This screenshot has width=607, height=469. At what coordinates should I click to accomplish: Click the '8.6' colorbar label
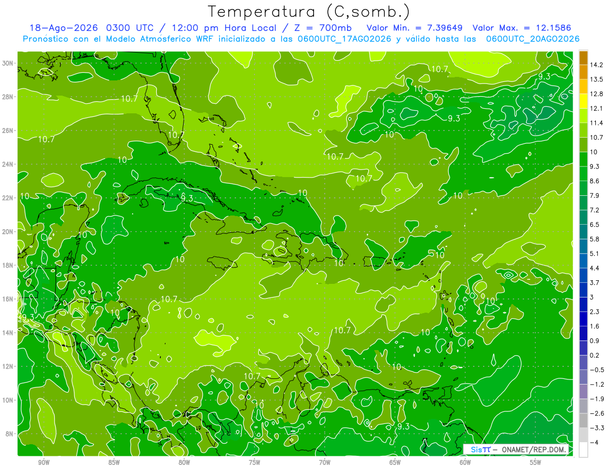click(x=594, y=181)
